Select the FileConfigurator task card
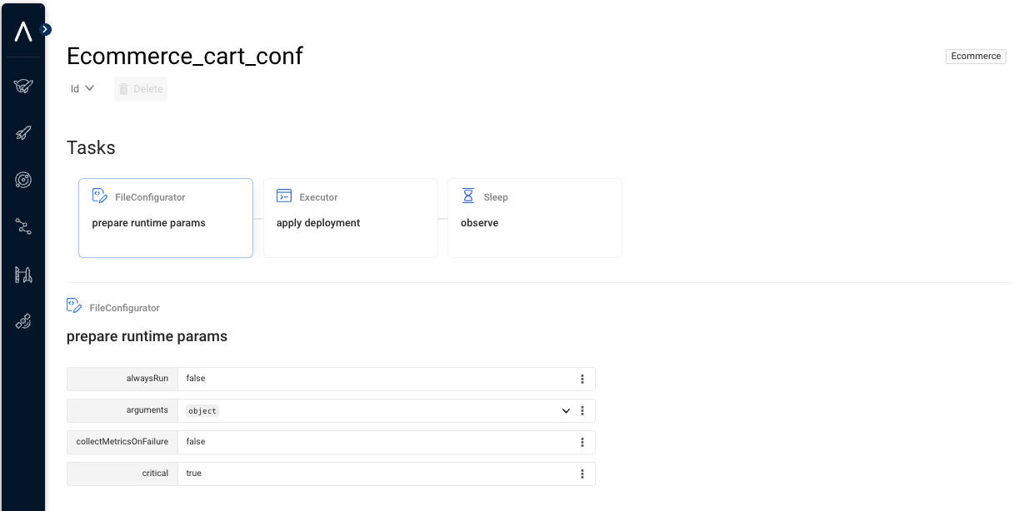Viewport: 1024px width, 511px height. (x=166, y=218)
